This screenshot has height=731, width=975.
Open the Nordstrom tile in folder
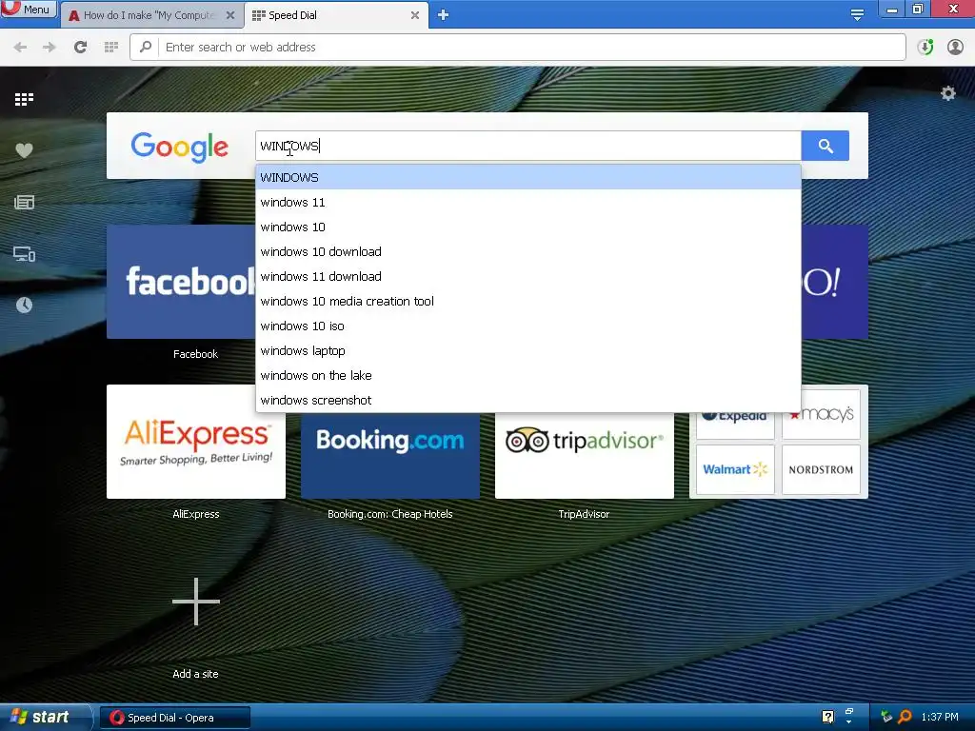point(821,469)
